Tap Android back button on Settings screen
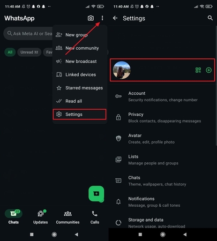 [x=185, y=235]
